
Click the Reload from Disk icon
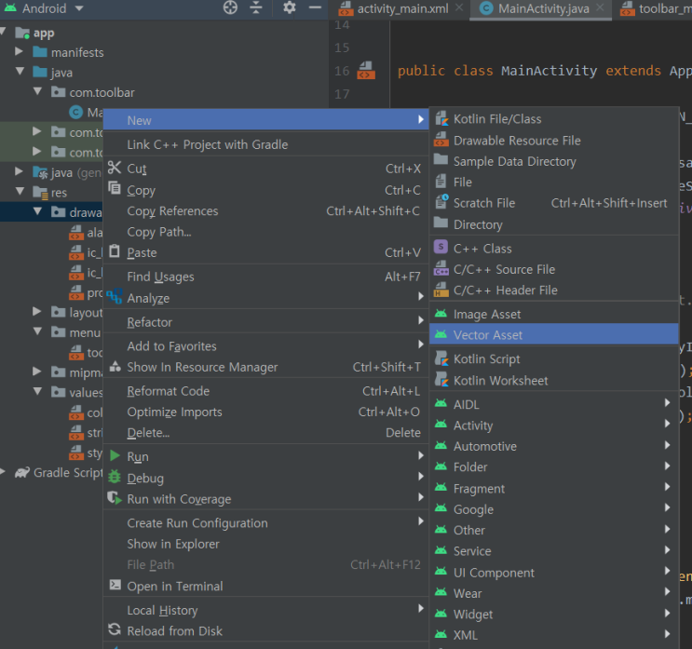[115, 629]
